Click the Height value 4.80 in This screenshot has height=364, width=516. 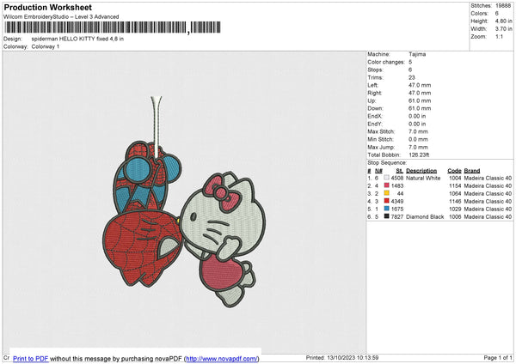[503, 21]
